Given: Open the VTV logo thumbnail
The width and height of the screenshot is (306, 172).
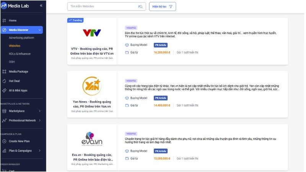Looking at the screenshot, I should click(x=92, y=33).
